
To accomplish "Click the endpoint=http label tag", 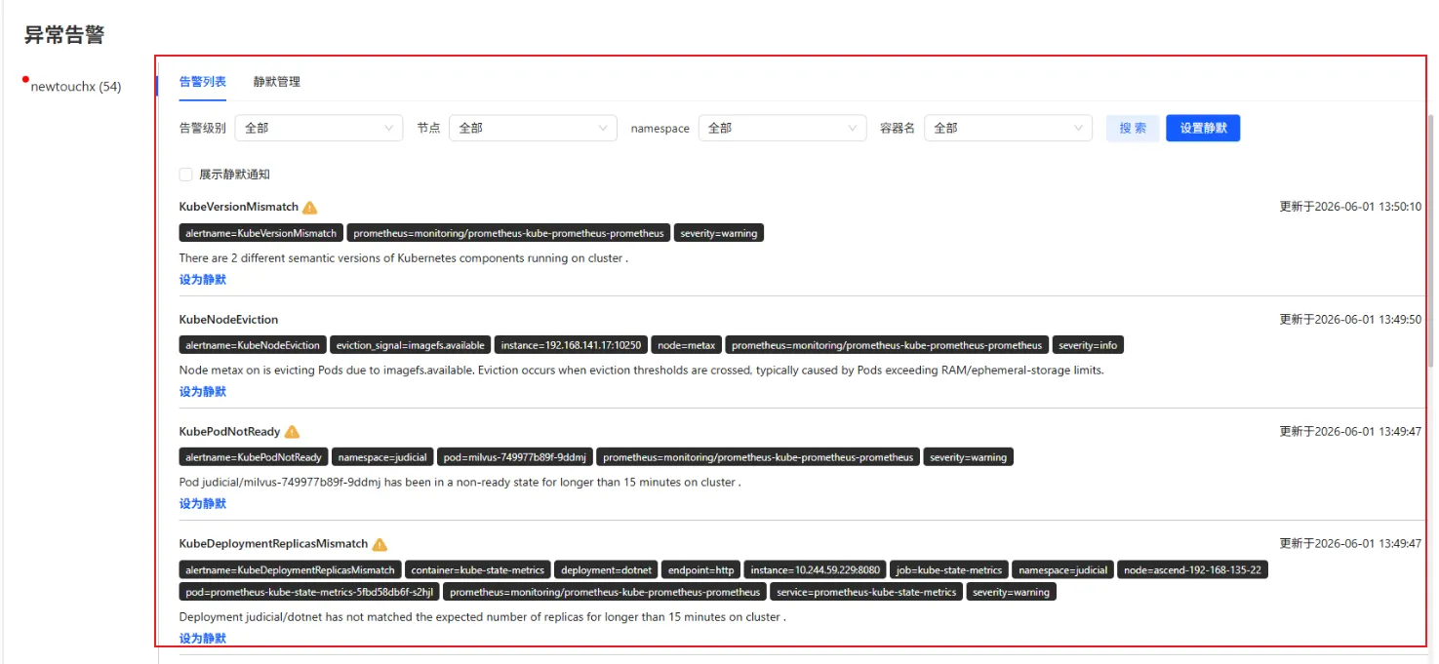I will (x=700, y=569).
